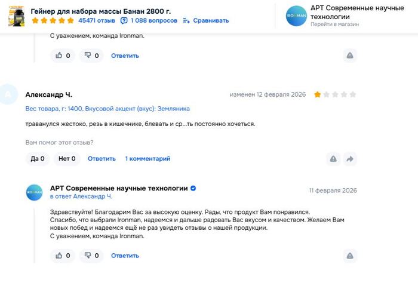Click Сравнивать to compare this product
Image resolution: width=418 pixels, height=292 pixels.
point(206,20)
